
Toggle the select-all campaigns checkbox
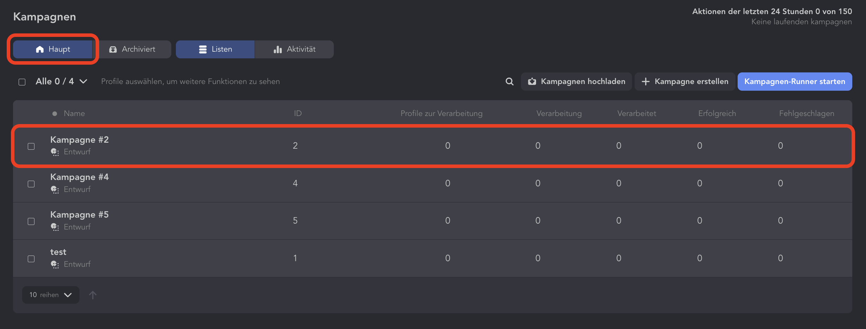pos(22,82)
